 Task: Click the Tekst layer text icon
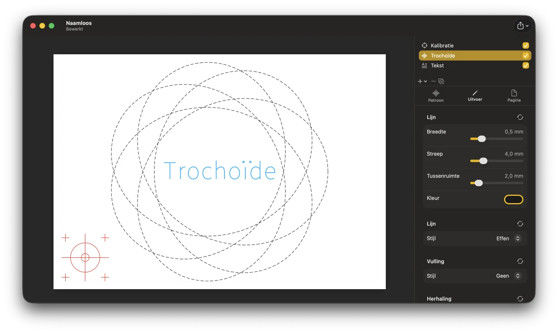coord(424,66)
